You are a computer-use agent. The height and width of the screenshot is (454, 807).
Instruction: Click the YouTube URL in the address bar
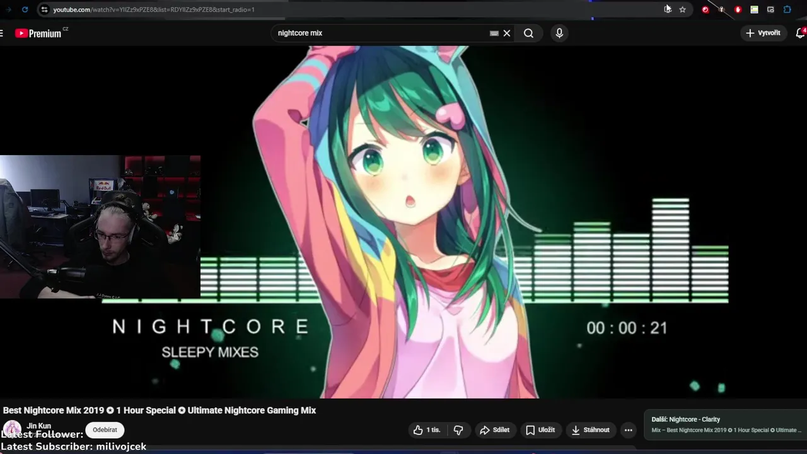pos(154,9)
